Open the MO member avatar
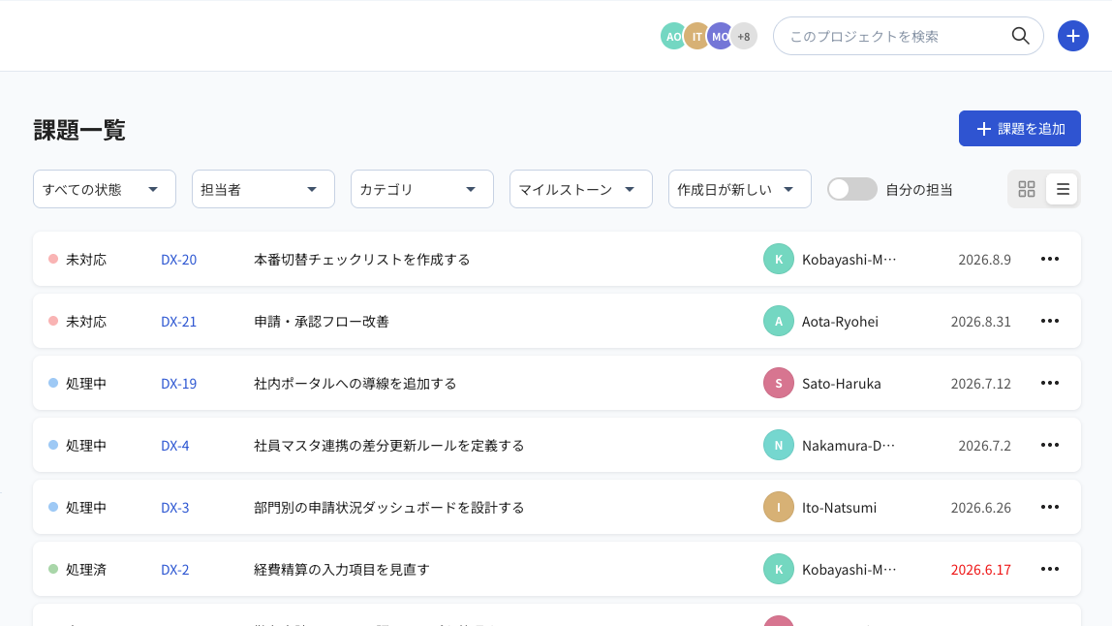This screenshot has width=1112, height=626. coord(720,36)
